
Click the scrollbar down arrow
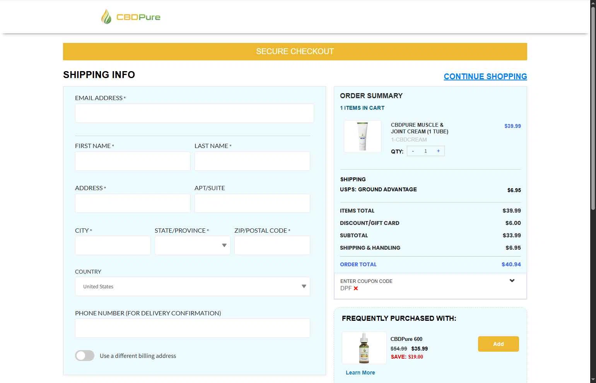click(x=593, y=380)
